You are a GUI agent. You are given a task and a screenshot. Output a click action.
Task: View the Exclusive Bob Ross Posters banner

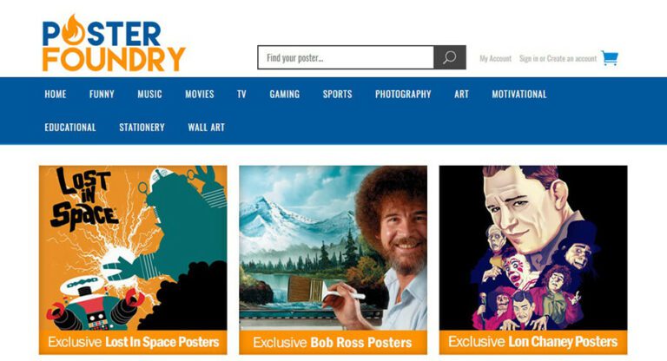[x=333, y=342]
